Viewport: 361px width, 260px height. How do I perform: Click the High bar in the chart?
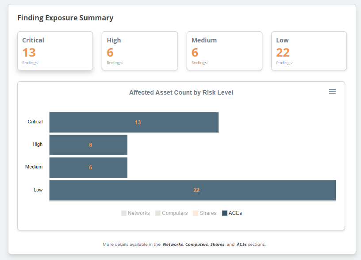pos(88,145)
